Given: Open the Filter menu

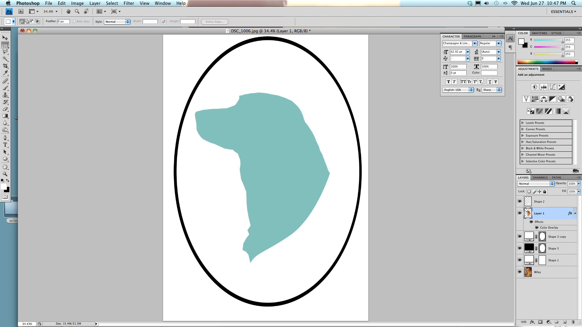Looking at the screenshot, I should tap(129, 3).
